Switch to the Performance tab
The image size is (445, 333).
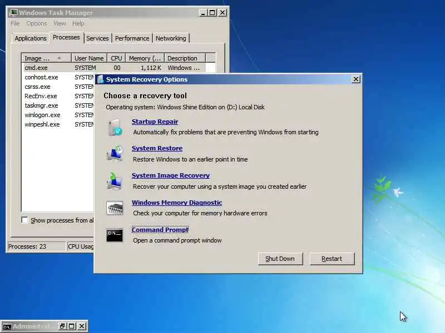pos(132,38)
